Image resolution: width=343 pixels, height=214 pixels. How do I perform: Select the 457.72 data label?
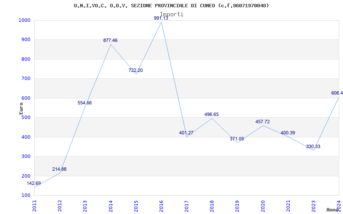tap(262, 122)
